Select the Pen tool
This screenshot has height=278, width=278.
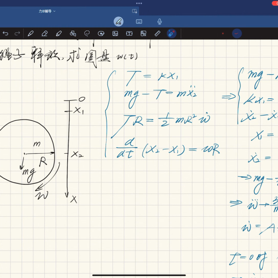click(x=31, y=33)
